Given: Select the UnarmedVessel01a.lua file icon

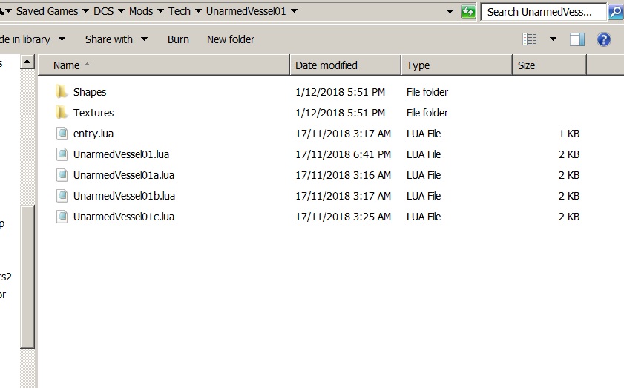Looking at the screenshot, I should [x=62, y=174].
